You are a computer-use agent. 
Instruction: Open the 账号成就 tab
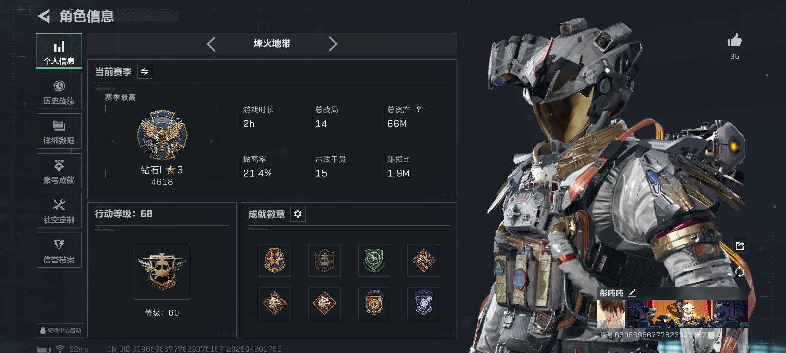(x=59, y=171)
